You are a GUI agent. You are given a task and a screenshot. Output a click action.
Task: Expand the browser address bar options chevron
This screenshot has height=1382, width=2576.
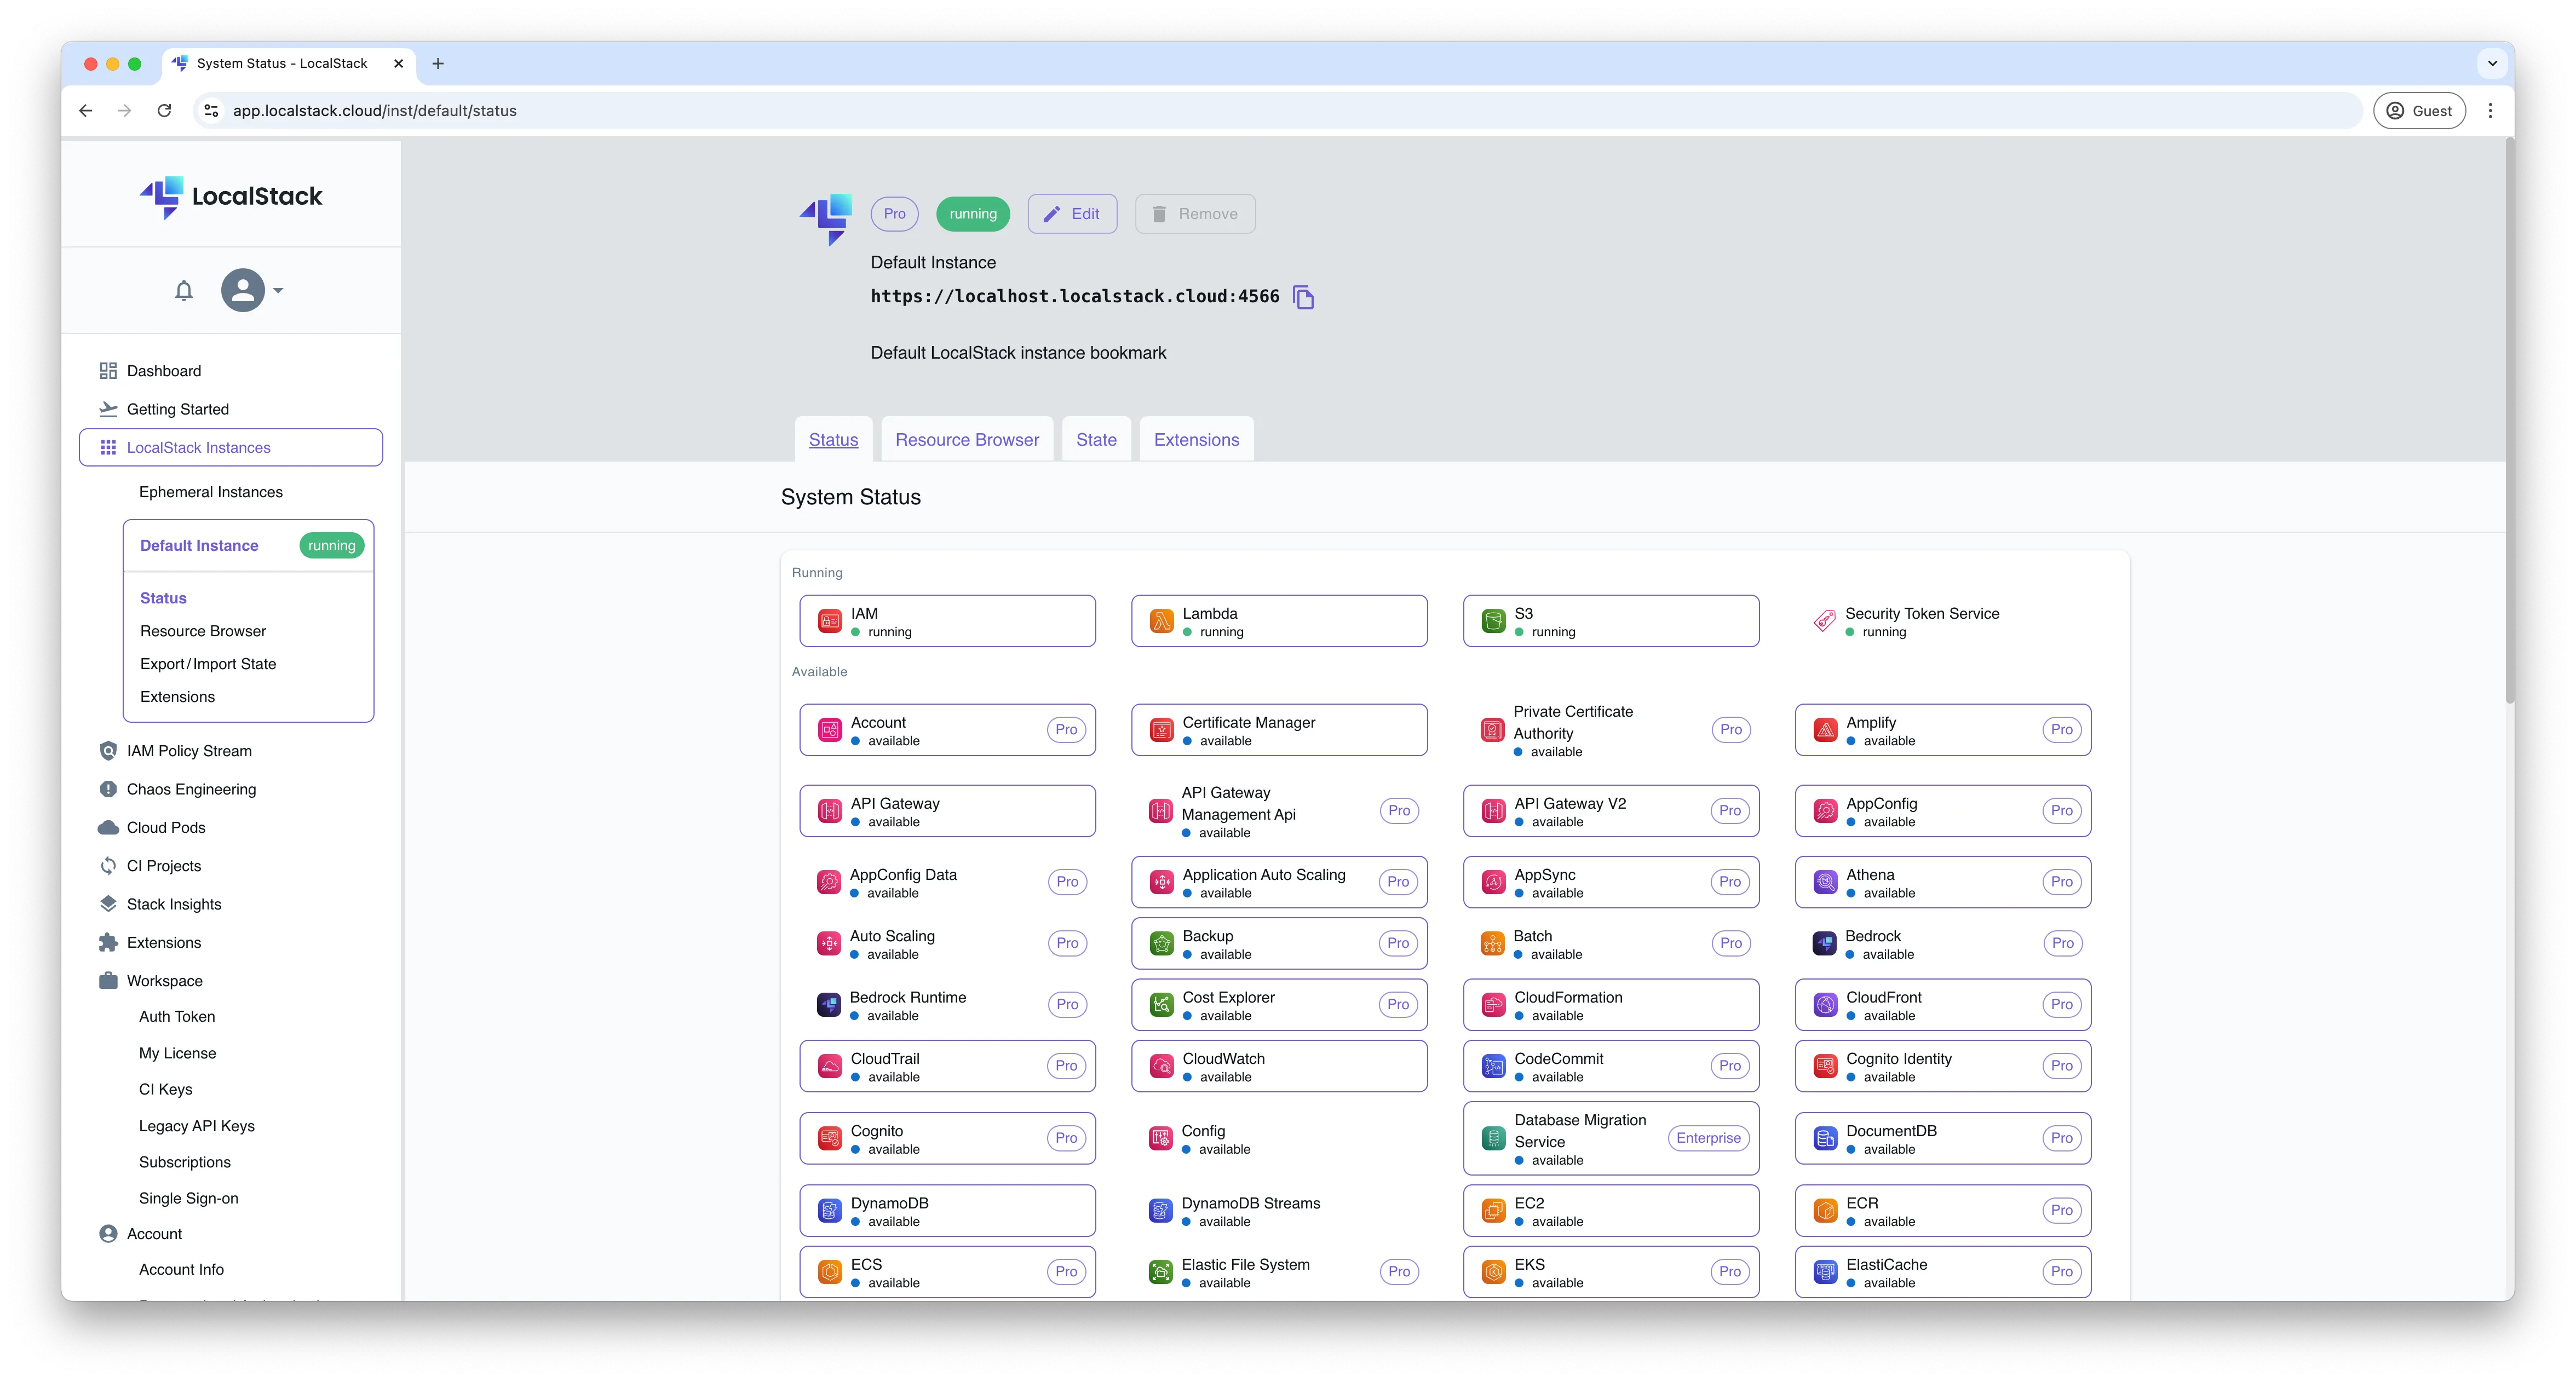click(210, 110)
